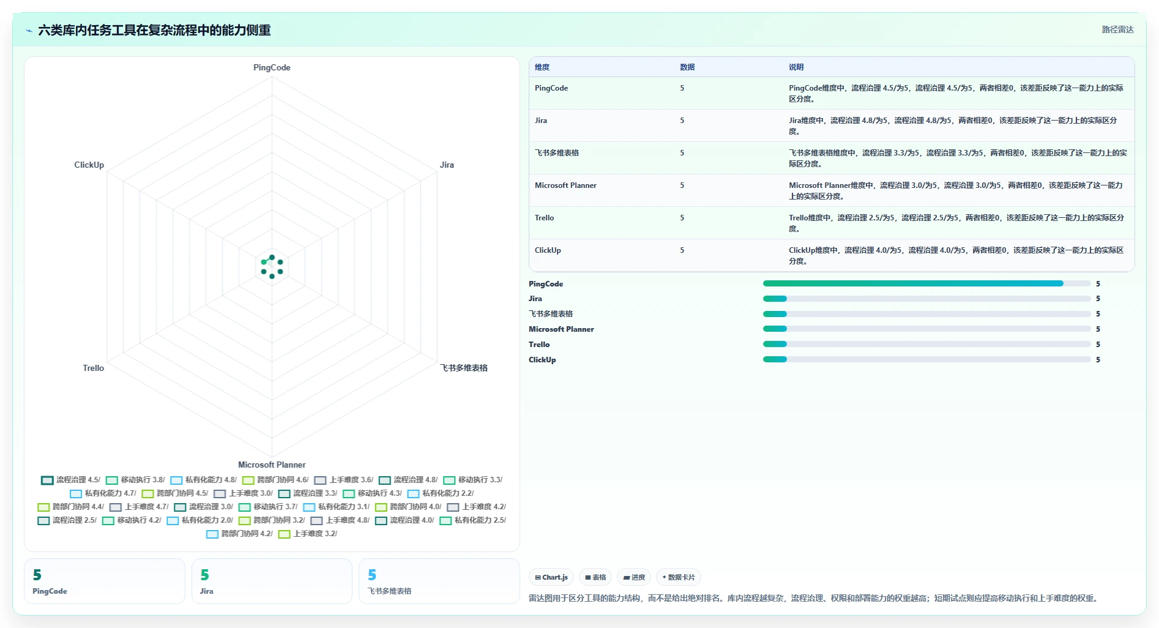Viewport: 1159px width, 628px height.
Task: Toggle legend series 上手难度 3.0/
Action: click(x=244, y=493)
